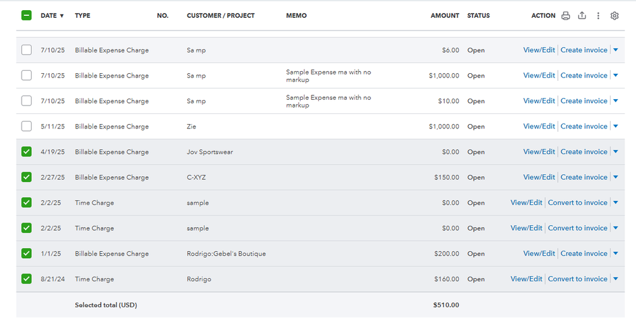Expand action dropdown for C-XYZ row

[615, 177]
